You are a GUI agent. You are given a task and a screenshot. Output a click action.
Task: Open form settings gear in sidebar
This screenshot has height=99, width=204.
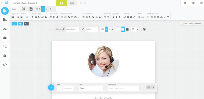click(5, 56)
